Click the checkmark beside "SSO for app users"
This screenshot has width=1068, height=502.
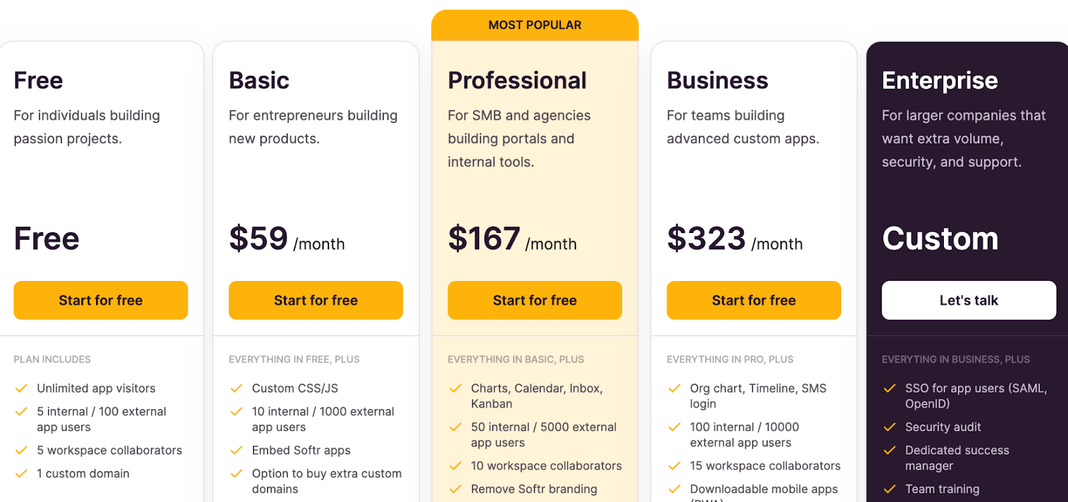[x=890, y=388]
